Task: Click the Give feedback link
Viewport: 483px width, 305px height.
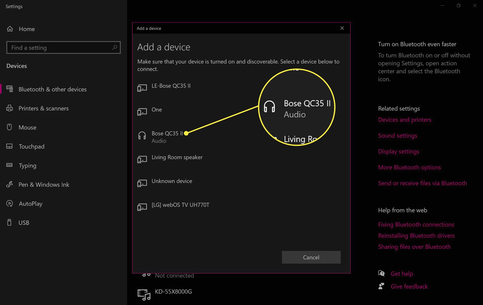Action: click(409, 286)
